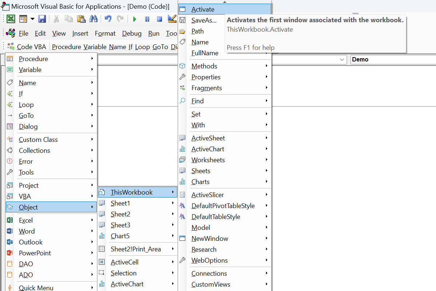The height and width of the screenshot is (291, 436).
Task: Click the red Error exclamation icon
Action: [10, 161]
